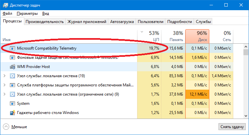Select Microsoft Compatibility Telemetry process name
Image resolution: width=249 pixels, height=135 pixels.
click(47, 48)
